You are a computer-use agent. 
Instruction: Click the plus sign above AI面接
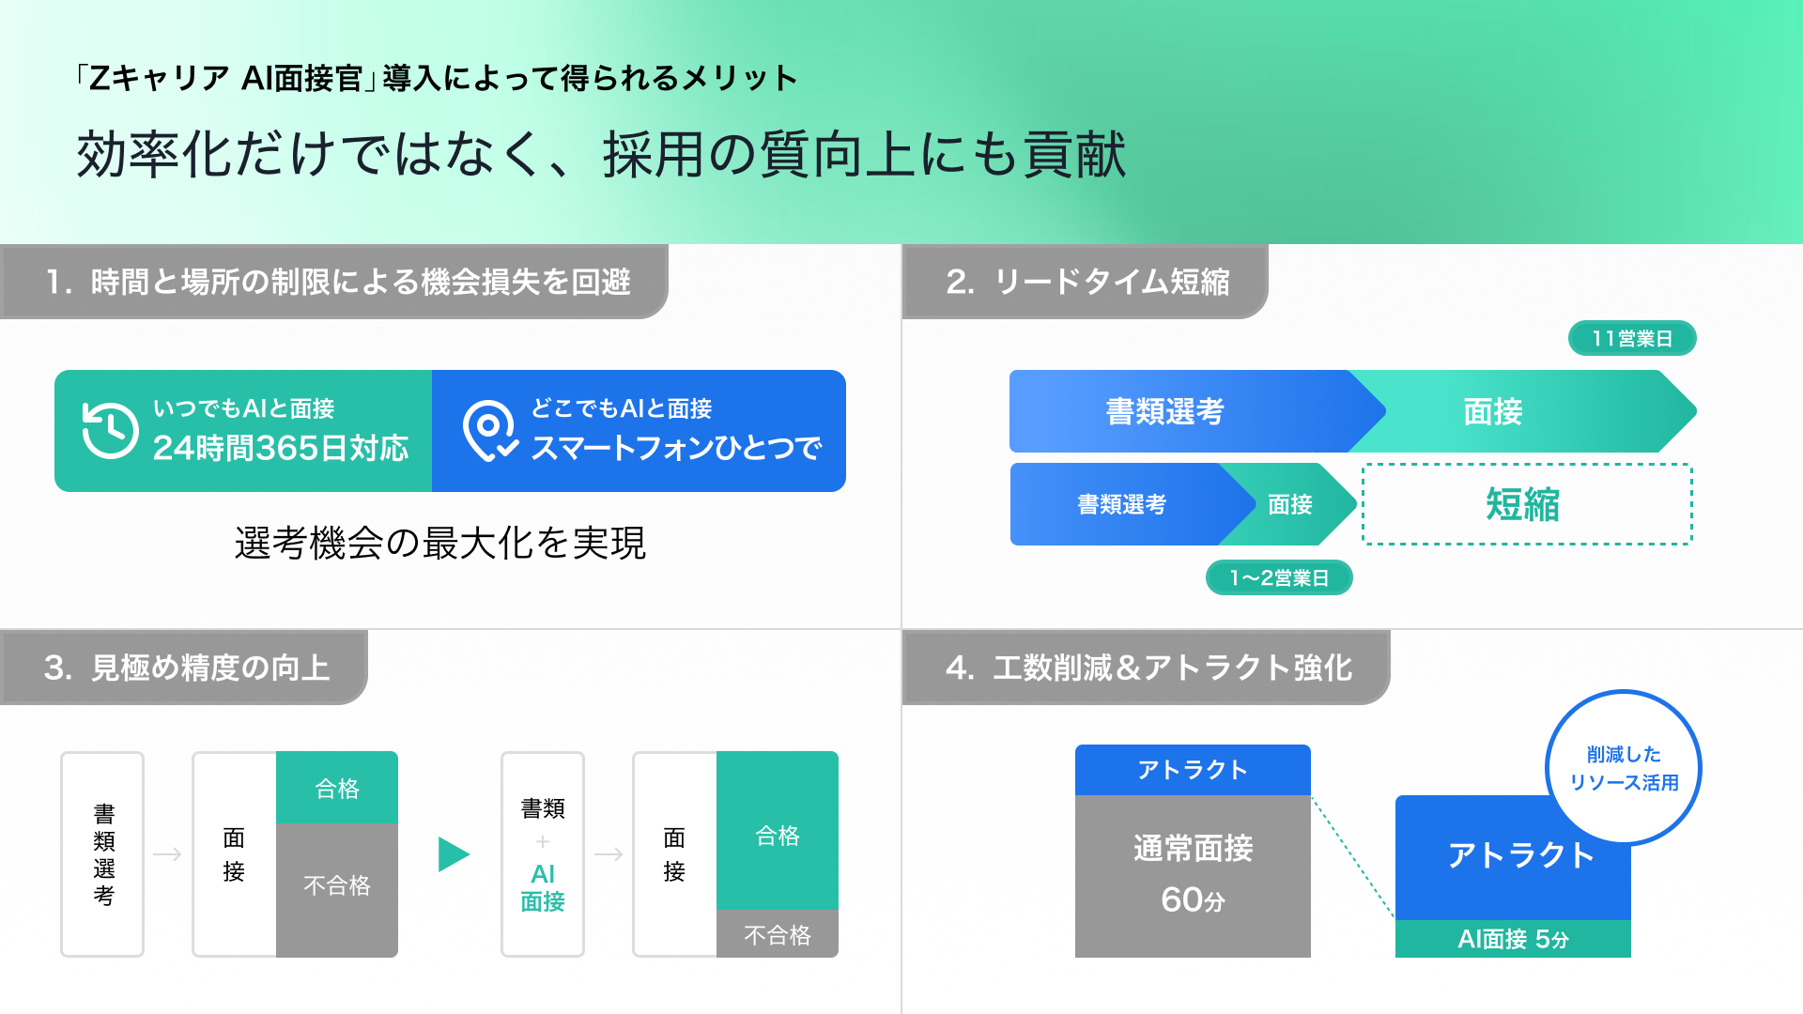[x=543, y=841]
